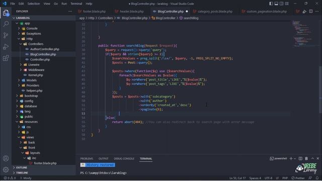Open editor more actions ellipsis

[317, 11]
